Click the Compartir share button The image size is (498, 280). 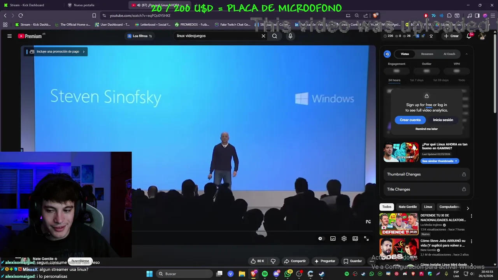(x=295, y=261)
